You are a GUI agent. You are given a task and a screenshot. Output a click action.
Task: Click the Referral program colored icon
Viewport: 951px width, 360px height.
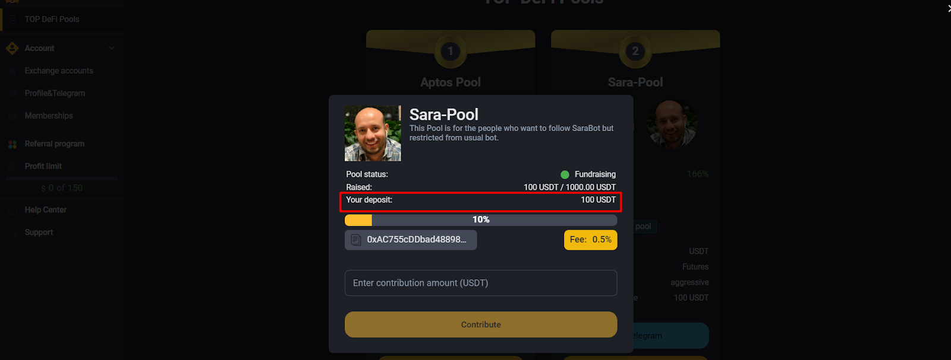[12, 144]
